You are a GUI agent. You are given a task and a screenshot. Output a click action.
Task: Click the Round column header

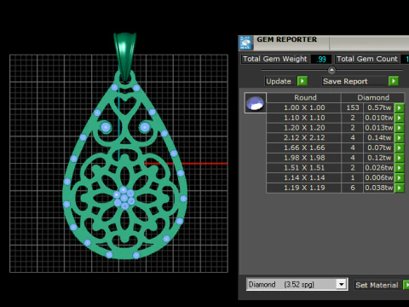(x=304, y=97)
